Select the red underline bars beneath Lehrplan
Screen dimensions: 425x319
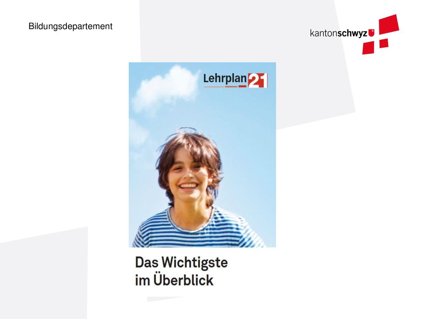click(225, 86)
